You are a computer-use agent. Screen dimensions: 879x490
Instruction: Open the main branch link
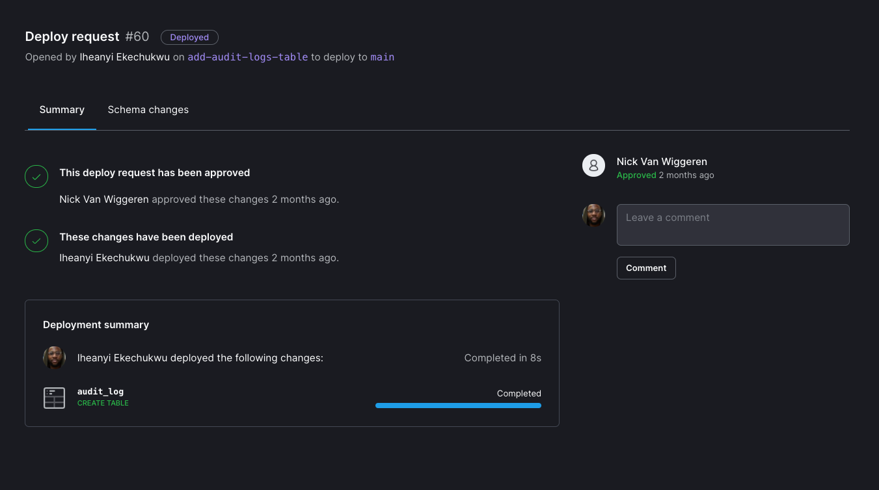click(x=383, y=57)
